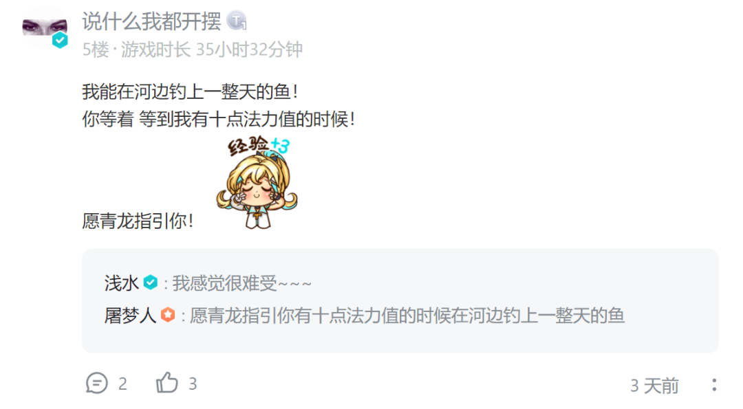743x409 pixels.
Task: Like the comment with thumbs-up icon
Action: (166, 382)
